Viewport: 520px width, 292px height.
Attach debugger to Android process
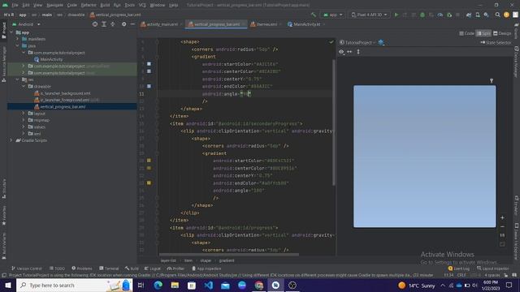coord(449,15)
